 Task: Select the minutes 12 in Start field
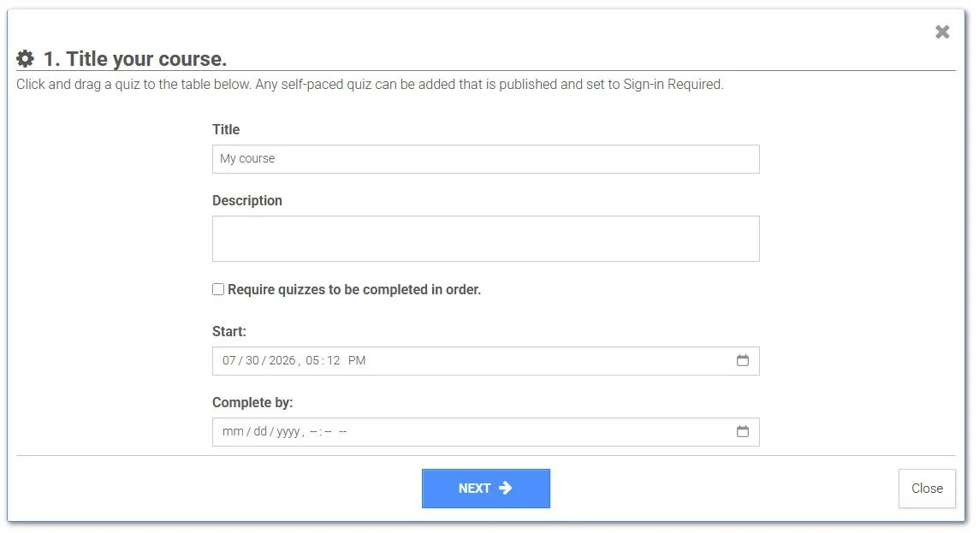click(x=334, y=361)
